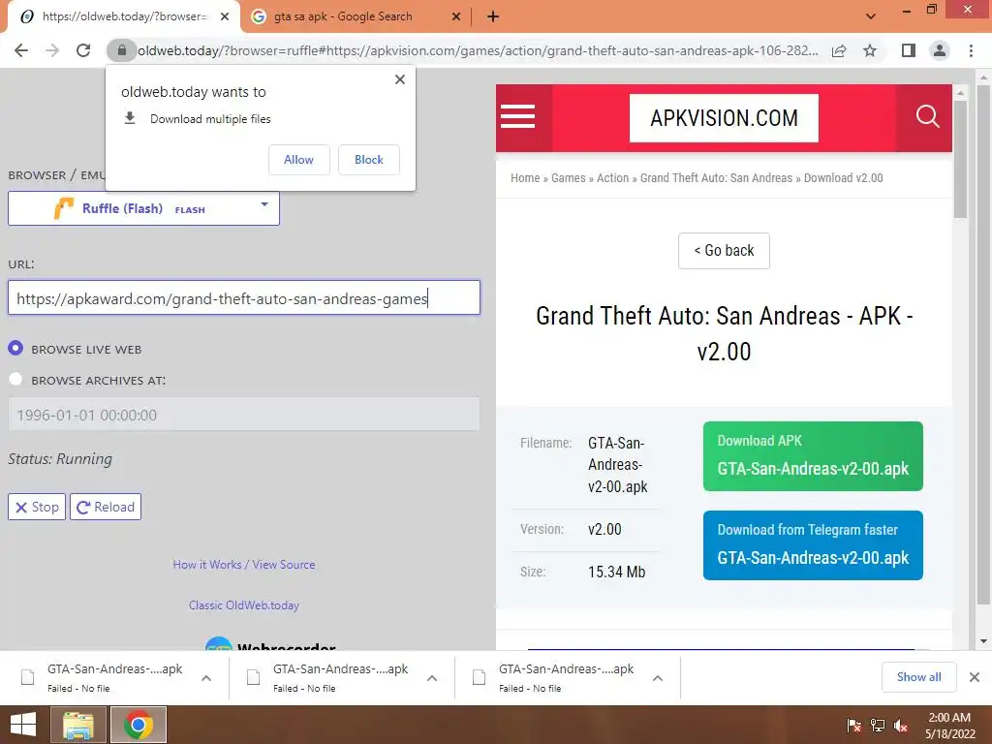Open the Ruffle (Flash) browser dropdown
Image resolution: width=992 pixels, height=744 pixels.
pyautogui.click(x=143, y=209)
